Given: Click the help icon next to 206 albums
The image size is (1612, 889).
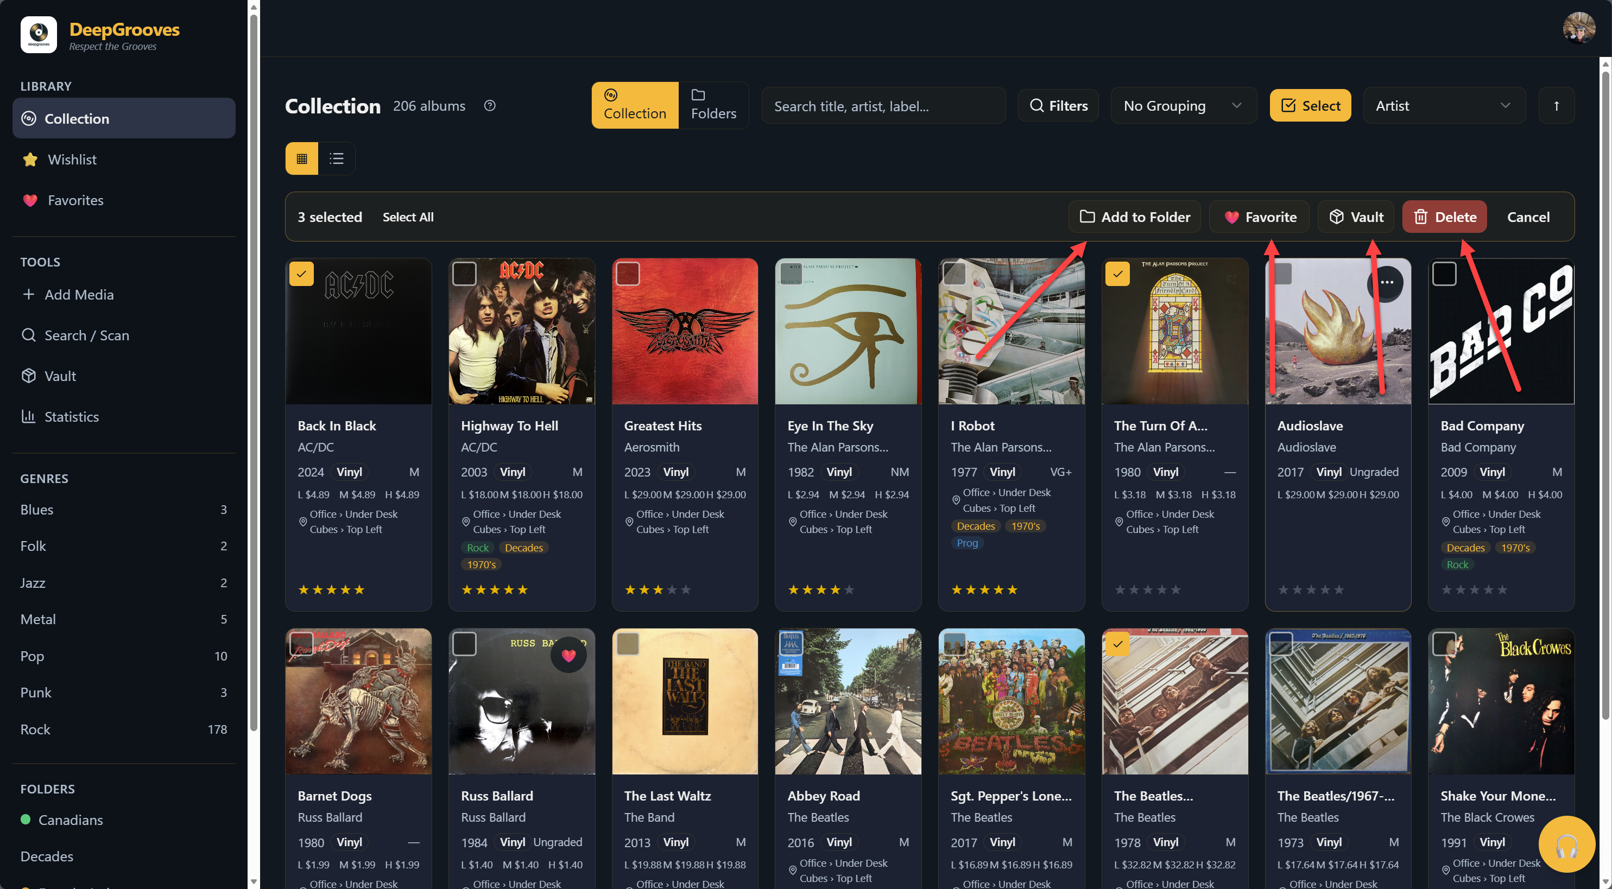Looking at the screenshot, I should coord(489,106).
